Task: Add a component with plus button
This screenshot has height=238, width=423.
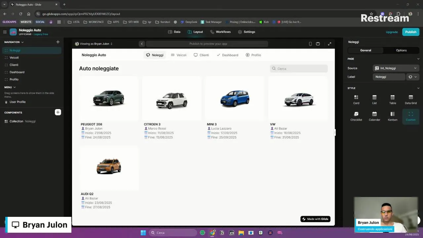Action: click(58, 112)
